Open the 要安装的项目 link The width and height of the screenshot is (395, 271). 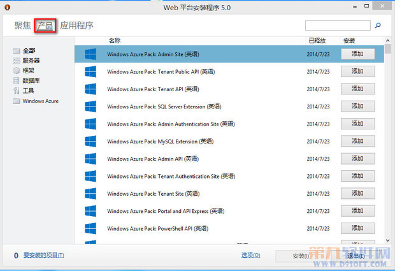coord(44,255)
